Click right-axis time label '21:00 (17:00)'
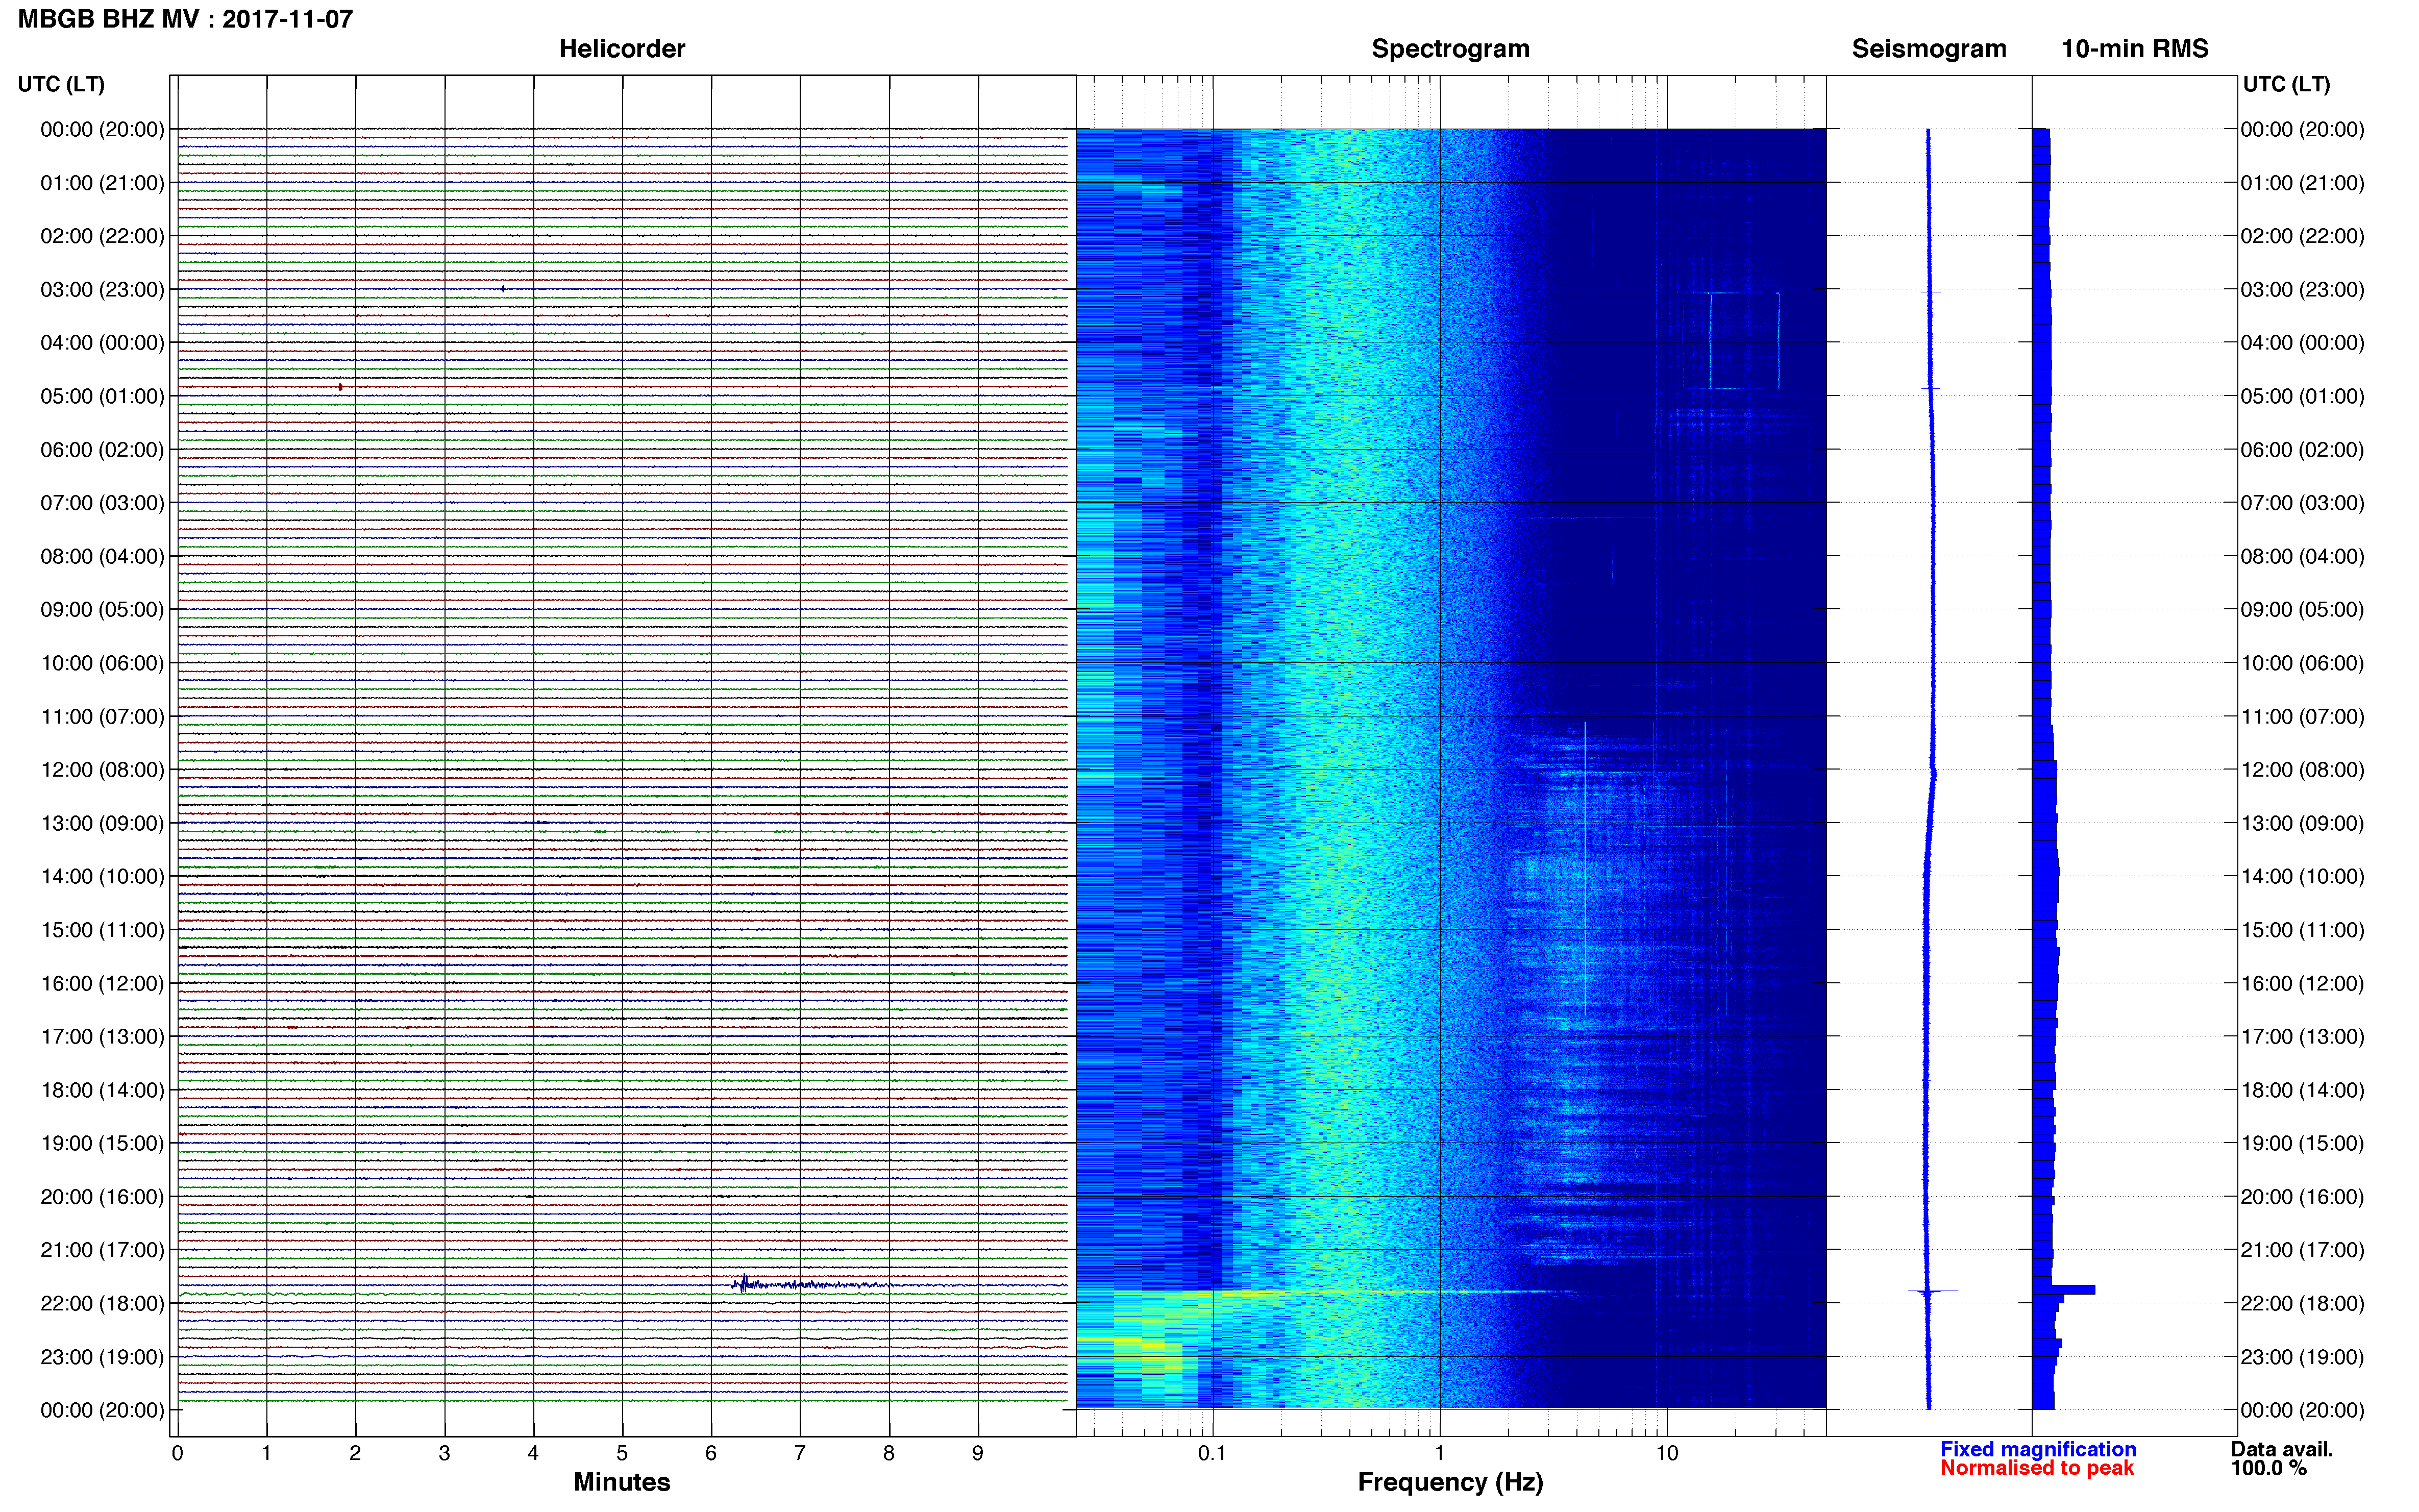2419x1512 pixels. [x=2302, y=1250]
